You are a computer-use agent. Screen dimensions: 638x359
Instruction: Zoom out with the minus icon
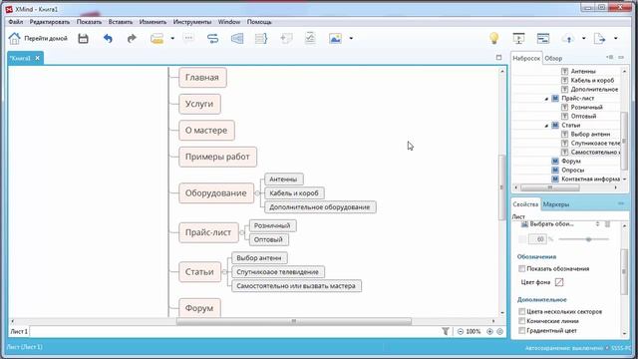click(x=461, y=331)
